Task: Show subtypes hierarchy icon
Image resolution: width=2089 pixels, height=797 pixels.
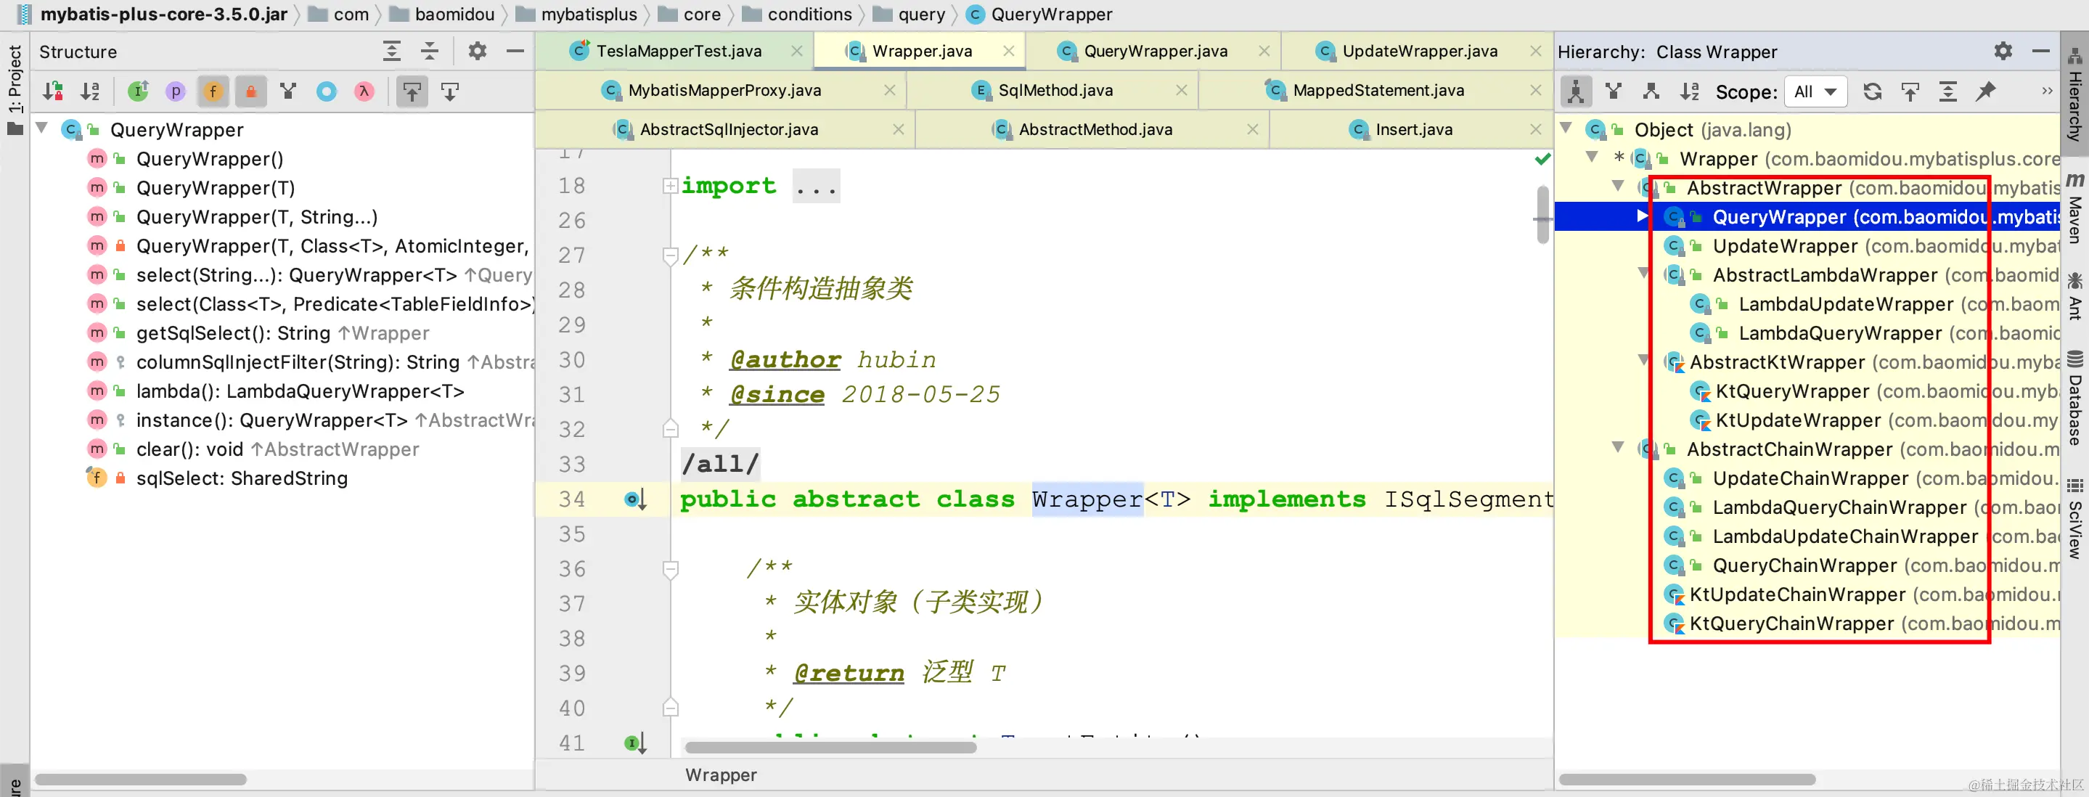Action: pos(1651,91)
